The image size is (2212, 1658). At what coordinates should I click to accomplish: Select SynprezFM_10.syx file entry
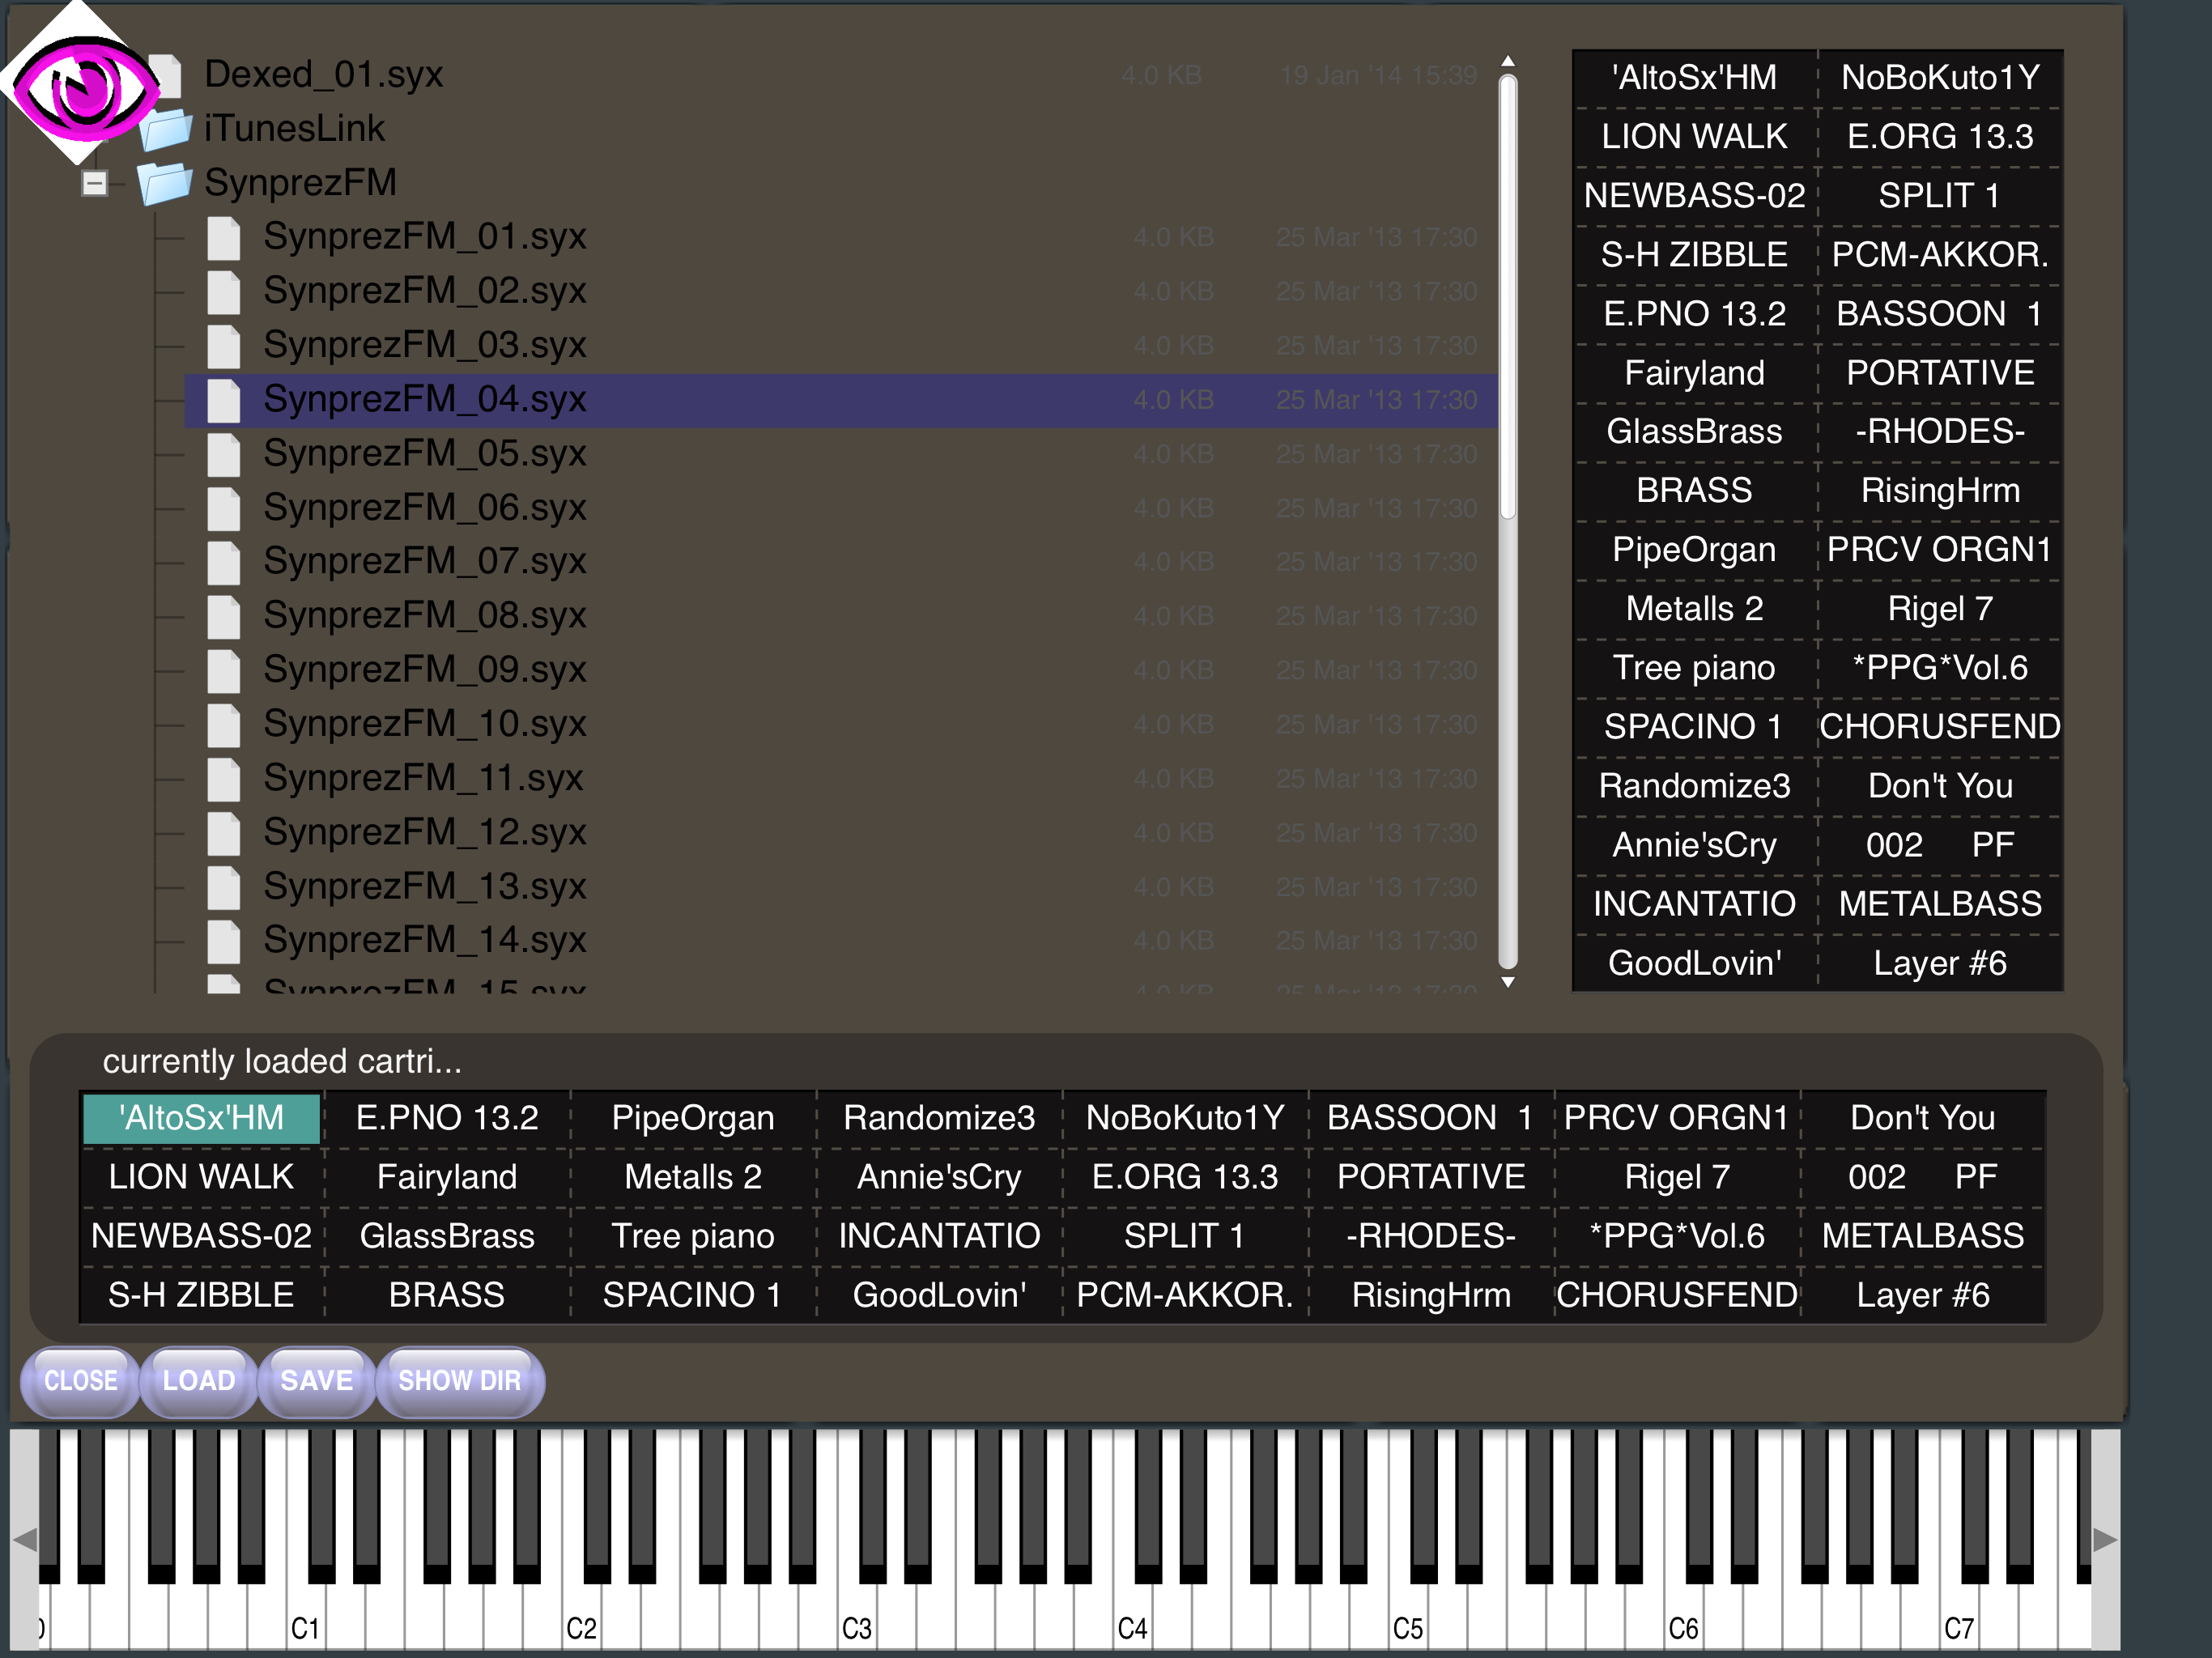[x=424, y=724]
